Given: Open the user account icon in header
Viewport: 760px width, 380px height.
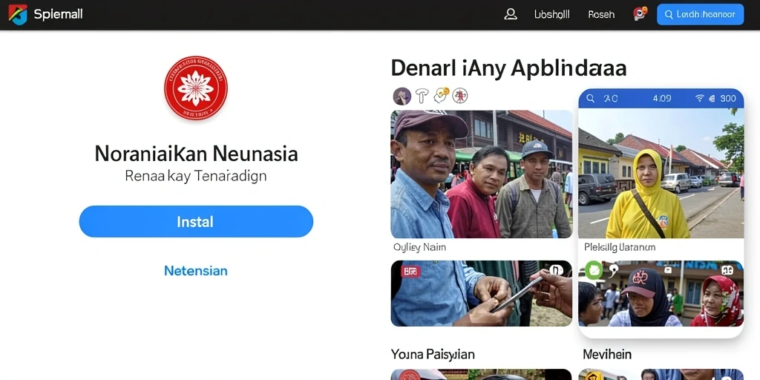Looking at the screenshot, I should (x=511, y=14).
